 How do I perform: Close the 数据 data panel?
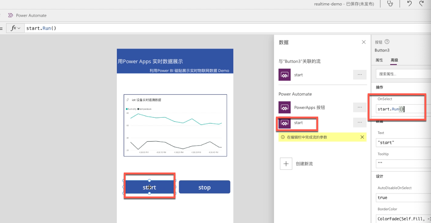point(364,42)
